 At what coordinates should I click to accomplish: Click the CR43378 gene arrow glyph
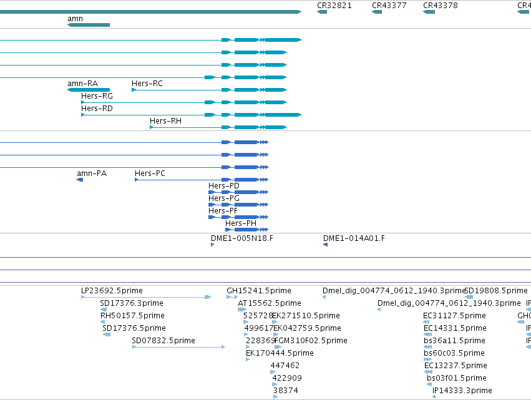tap(429, 12)
